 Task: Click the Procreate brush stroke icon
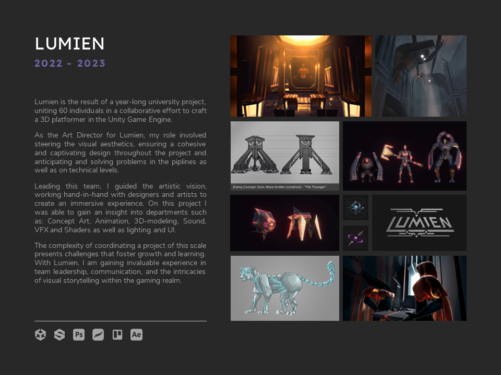point(98,335)
